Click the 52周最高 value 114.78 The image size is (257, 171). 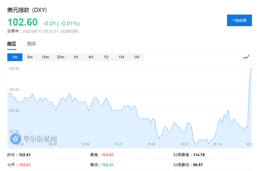[x=199, y=155]
